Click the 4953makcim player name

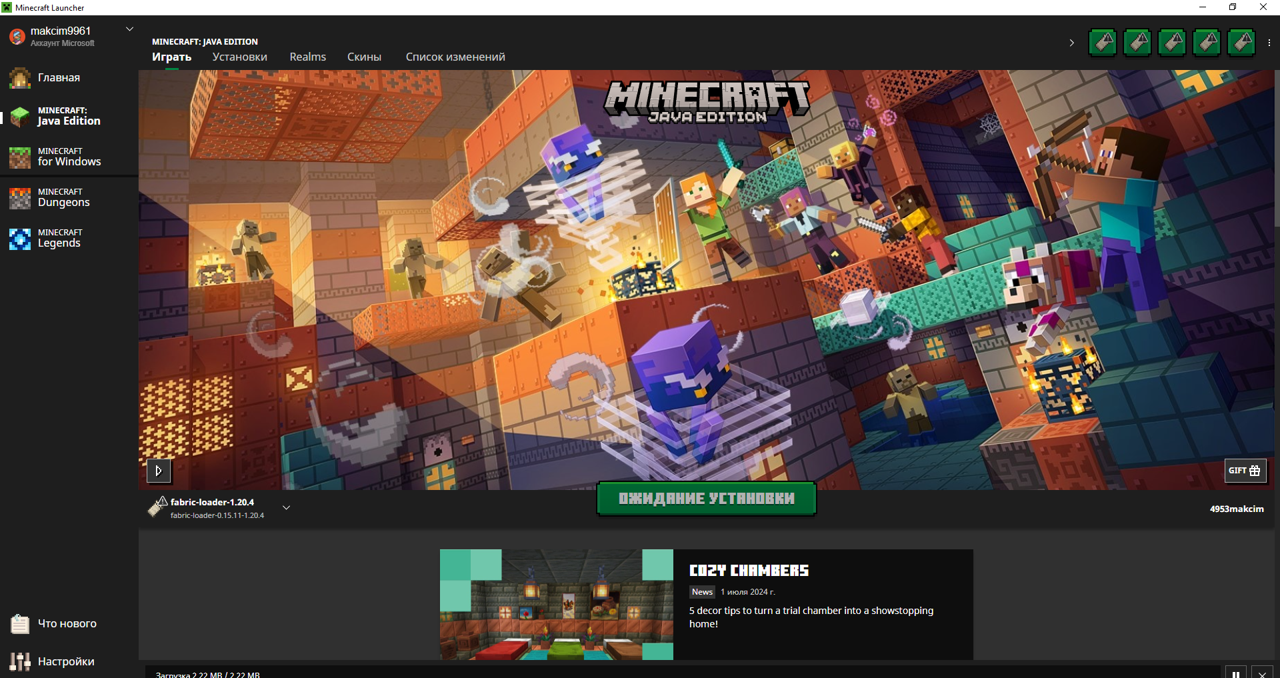coord(1237,509)
